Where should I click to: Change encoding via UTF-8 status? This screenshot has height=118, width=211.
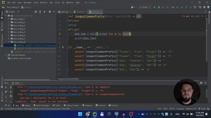[172, 108]
